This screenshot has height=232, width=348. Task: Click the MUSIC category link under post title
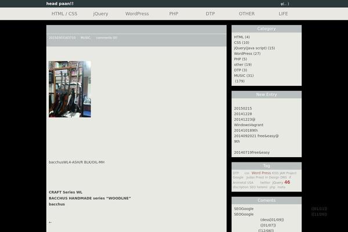click(85, 38)
